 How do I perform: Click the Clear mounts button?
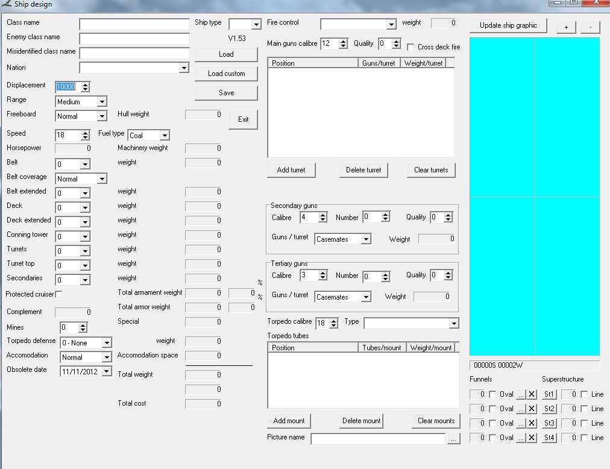point(436,421)
